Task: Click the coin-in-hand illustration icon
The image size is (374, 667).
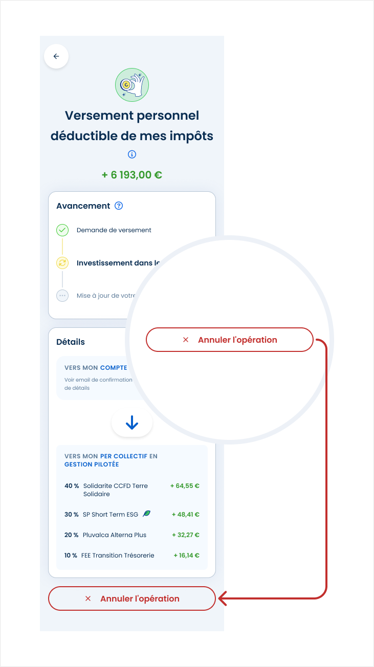Action: (132, 85)
